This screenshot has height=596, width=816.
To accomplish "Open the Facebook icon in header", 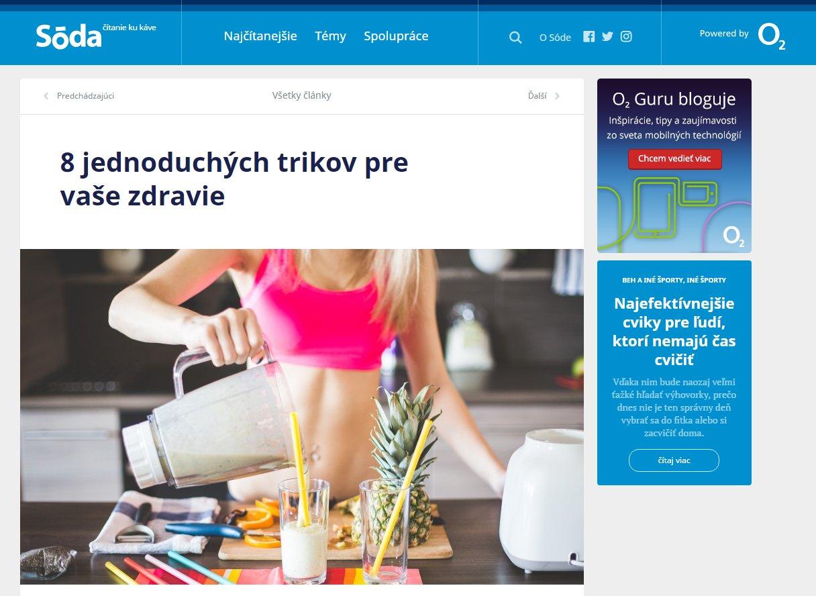I will point(589,37).
